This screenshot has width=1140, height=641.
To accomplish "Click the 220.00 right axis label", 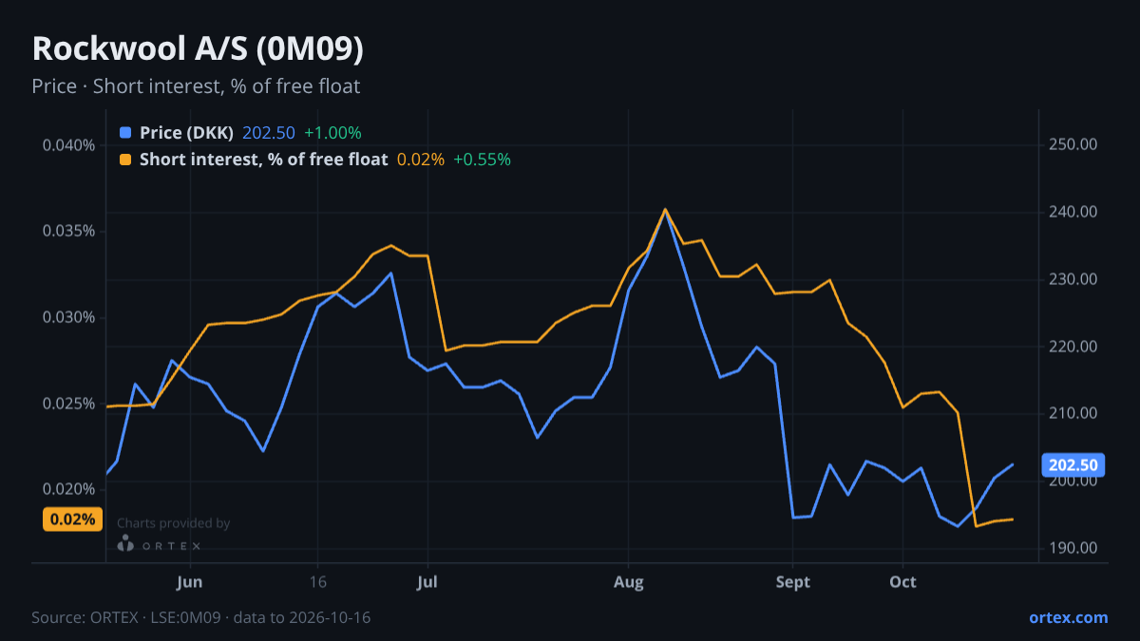I will click(x=1073, y=347).
